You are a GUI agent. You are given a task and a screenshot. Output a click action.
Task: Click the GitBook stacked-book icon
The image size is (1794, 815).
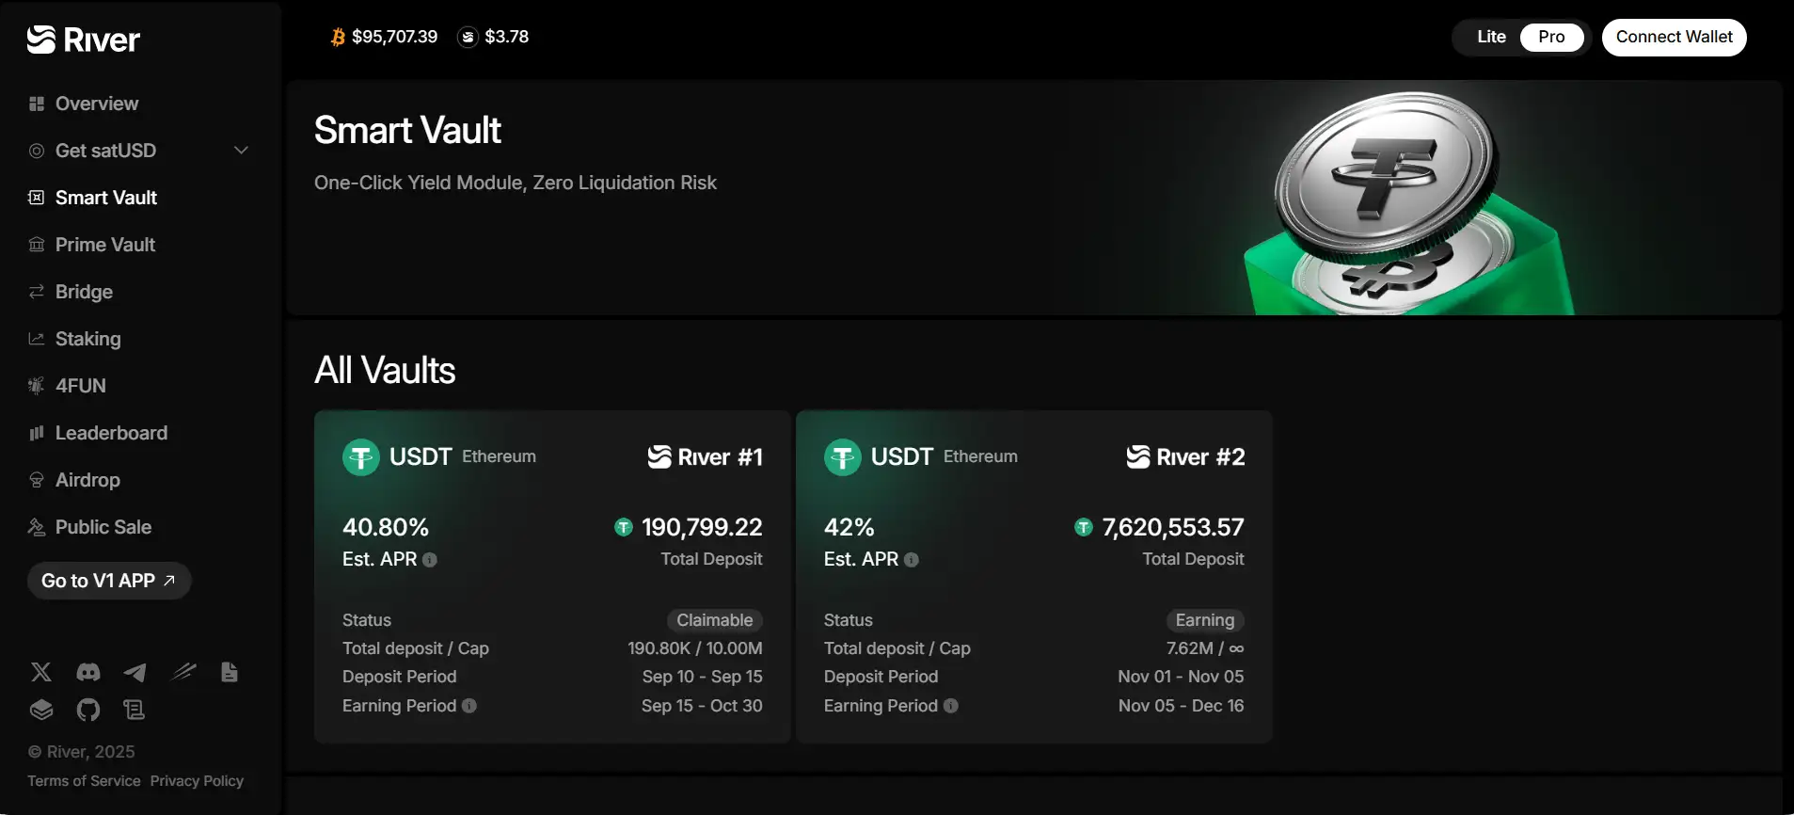click(41, 710)
